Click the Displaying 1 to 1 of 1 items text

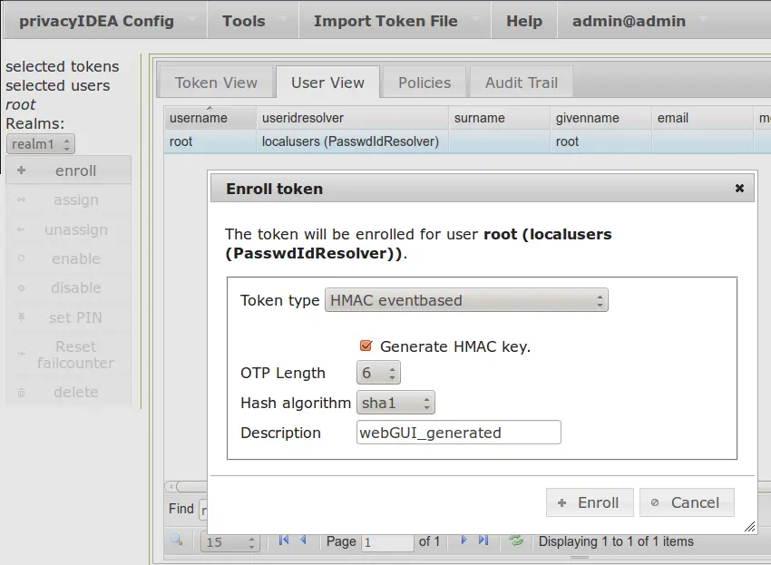coord(616,541)
